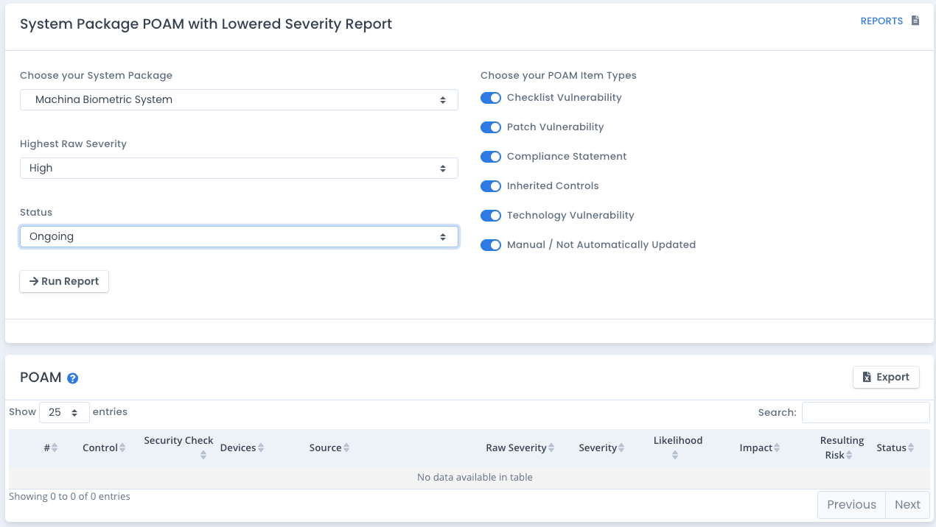The width and height of the screenshot is (936, 527).
Task: Disable the Compliance Statement toggle
Action: [491, 157]
